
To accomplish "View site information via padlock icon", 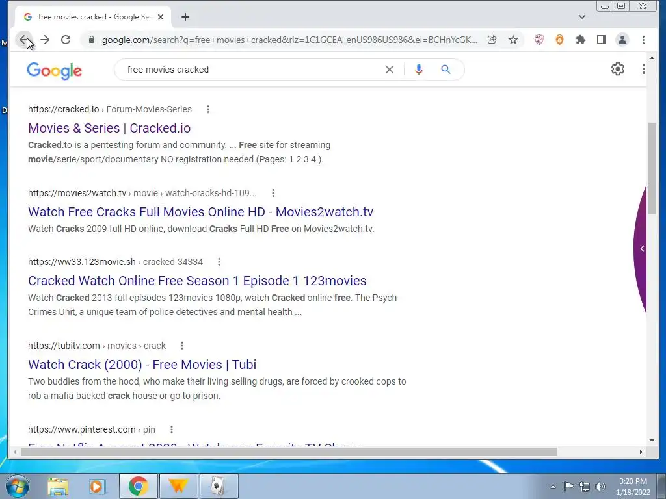I will 91,40.
